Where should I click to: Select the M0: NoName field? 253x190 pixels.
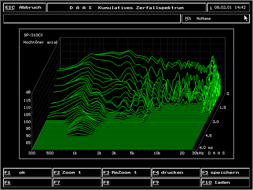pyautogui.click(x=216, y=19)
